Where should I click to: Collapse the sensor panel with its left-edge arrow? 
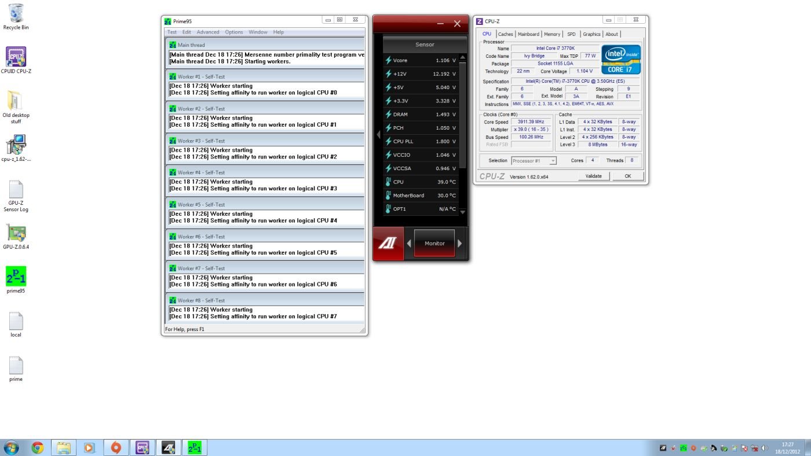point(378,135)
